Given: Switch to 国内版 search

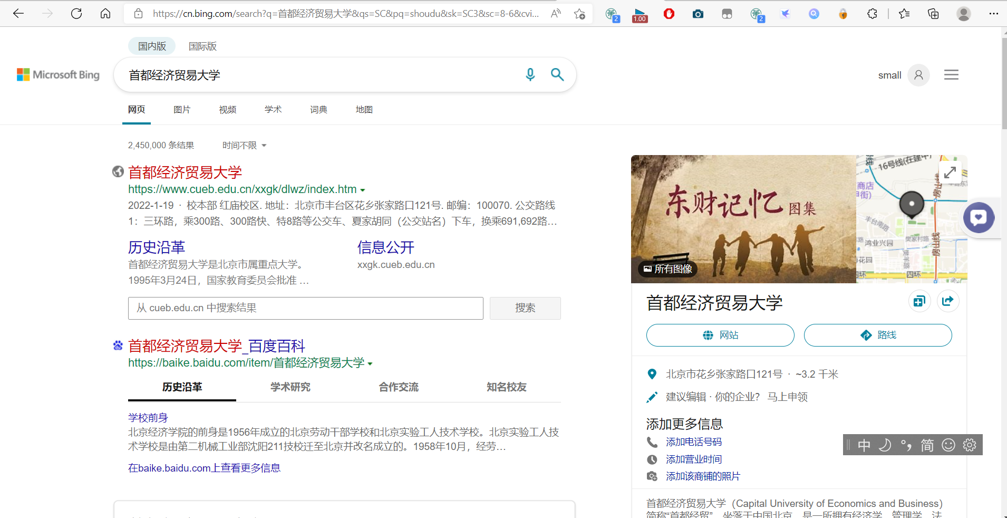Looking at the screenshot, I should tap(152, 46).
